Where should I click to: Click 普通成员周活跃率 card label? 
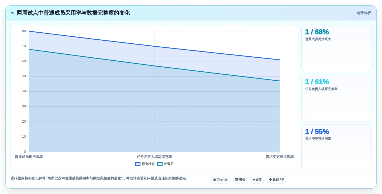[318, 39]
